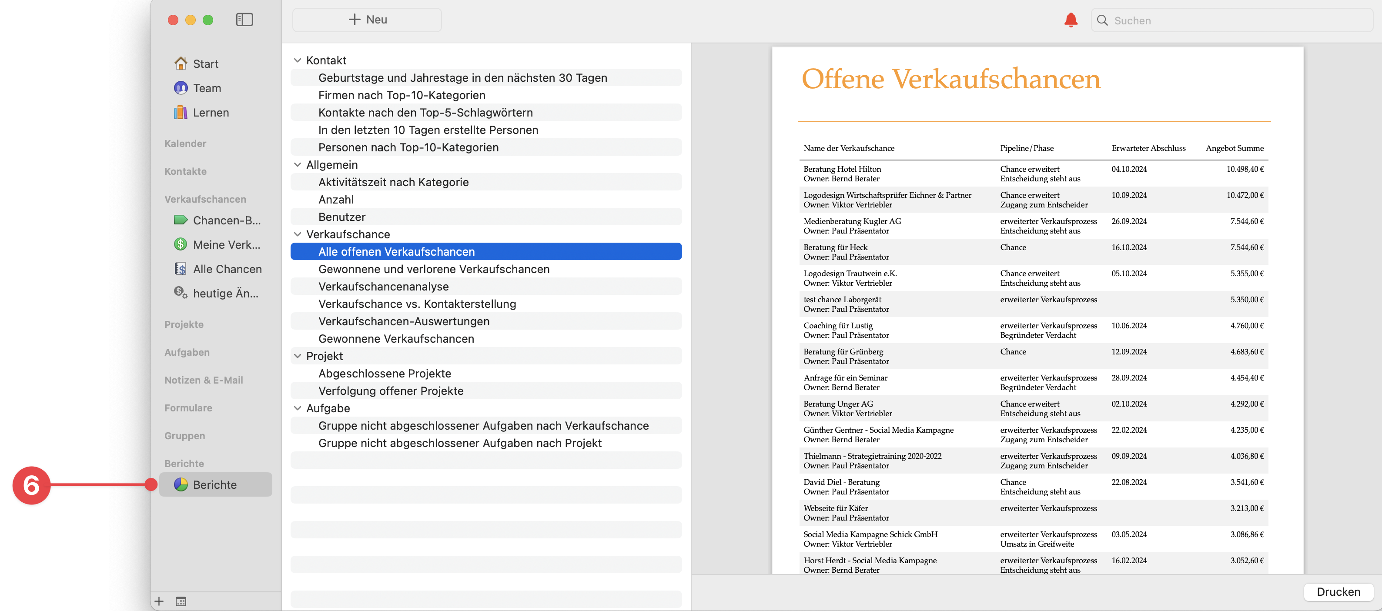The image size is (1382, 611).
Task: Click the Neu button
Action: click(367, 20)
